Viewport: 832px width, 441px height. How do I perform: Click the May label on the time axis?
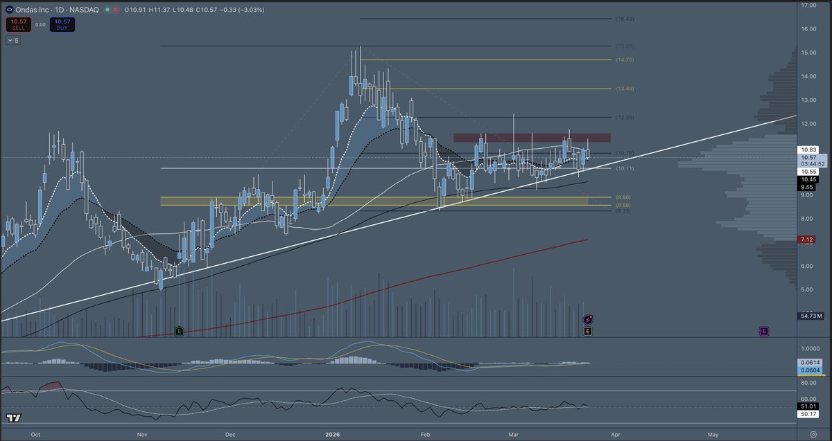pyautogui.click(x=713, y=434)
